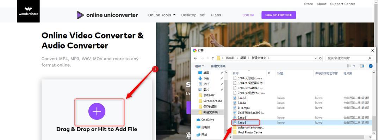
Task: Open the Online Tools dropdown menu
Action: 162,15
